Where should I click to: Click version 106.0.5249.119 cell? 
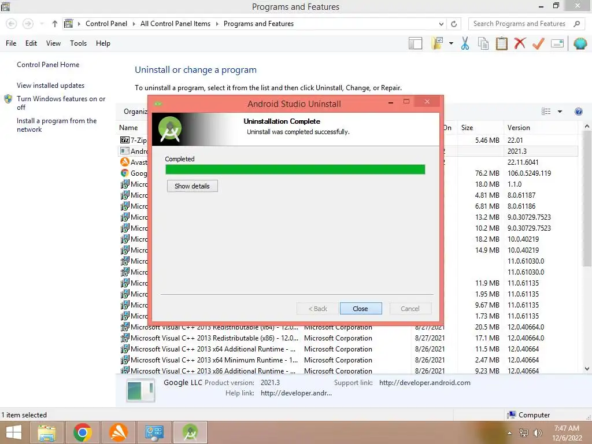pos(529,173)
